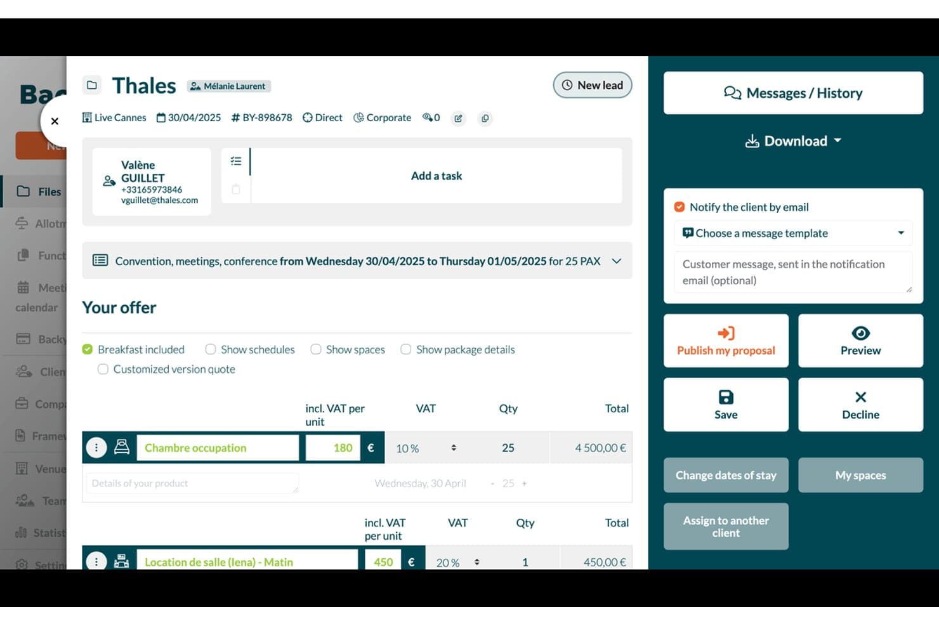Enable Show schedules checkbox
The image size is (939, 626).
[x=211, y=349]
